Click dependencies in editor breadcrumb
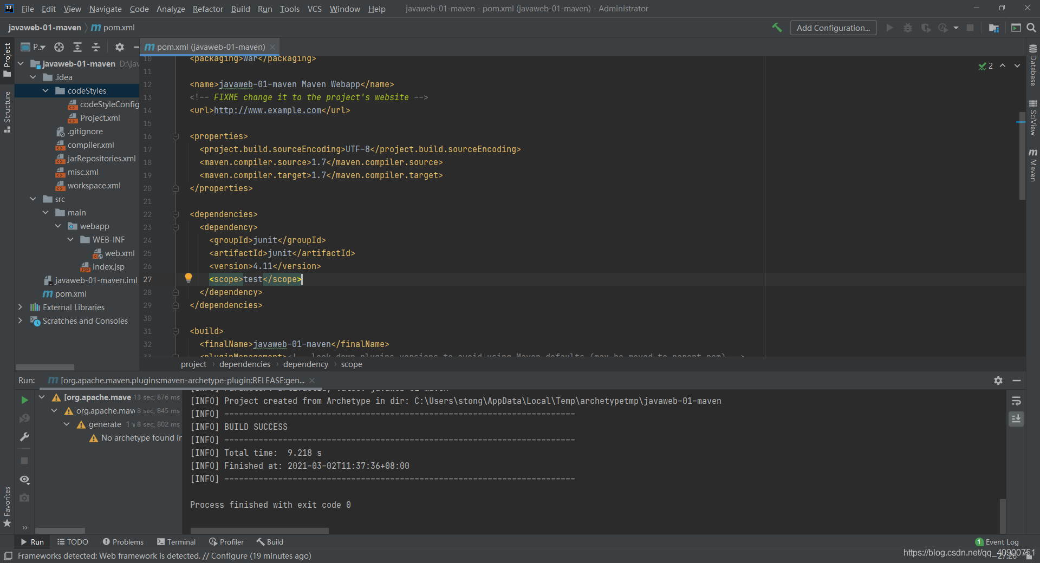This screenshot has height=563, width=1040. click(245, 364)
